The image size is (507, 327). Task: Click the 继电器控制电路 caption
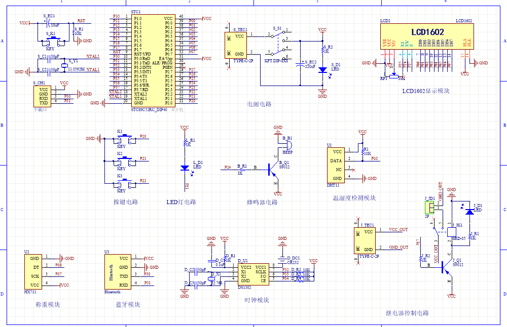(408, 313)
